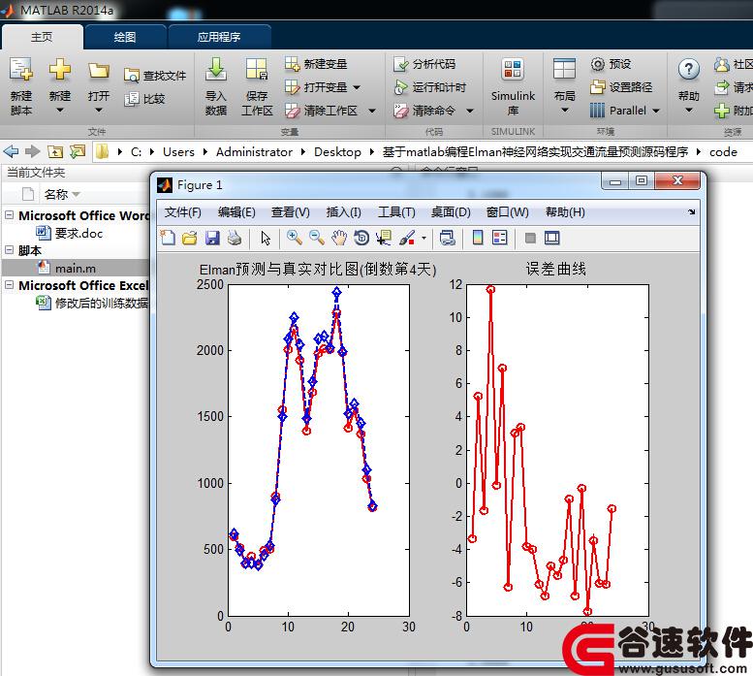The image size is (753, 676).
Task: Click New Variable (新建变量)
Action: click(x=316, y=64)
